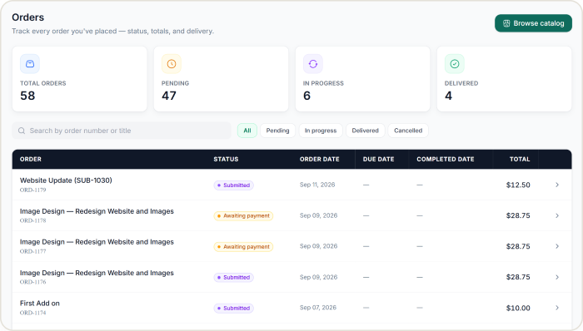The image size is (583, 331).
Task: Filter orders by In progress
Action: (x=321, y=131)
